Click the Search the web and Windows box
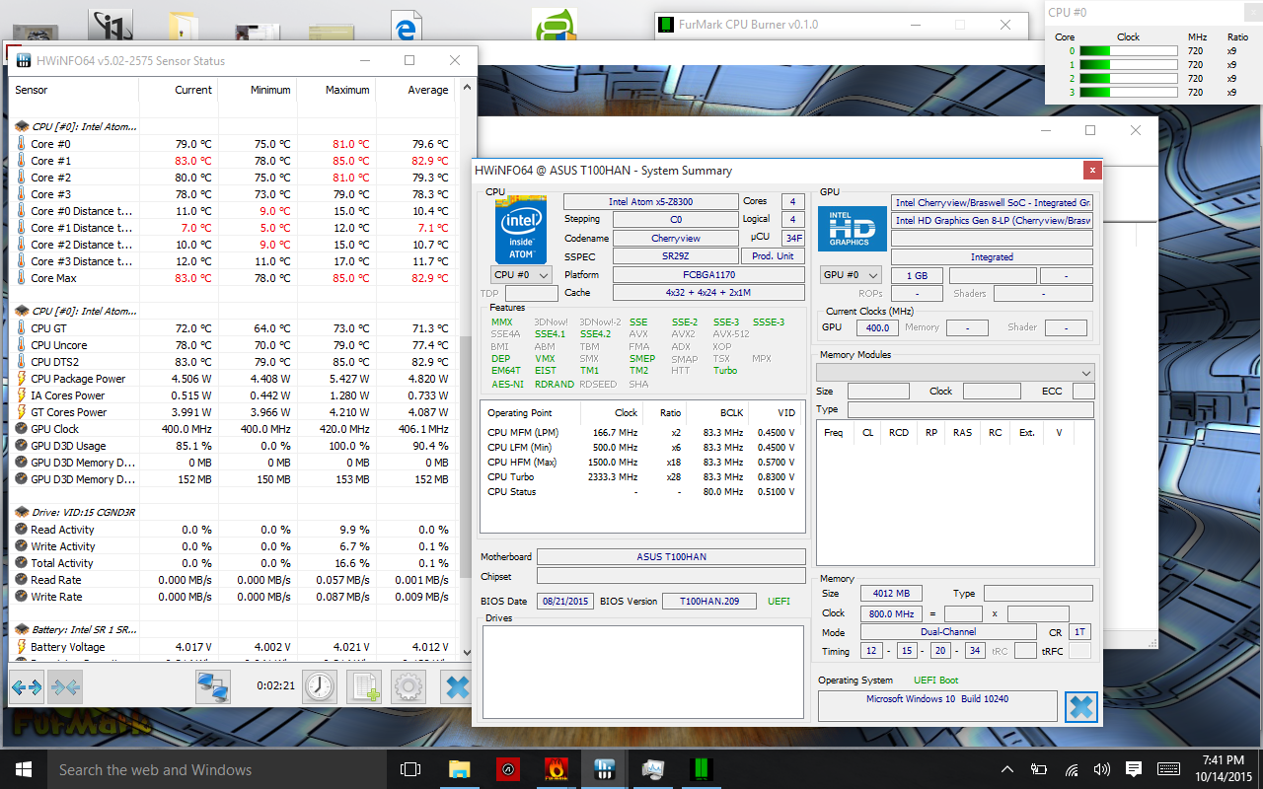 coord(217,769)
